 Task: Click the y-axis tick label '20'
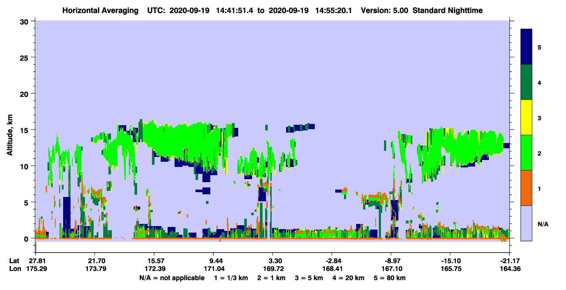(x=25, y=93)
